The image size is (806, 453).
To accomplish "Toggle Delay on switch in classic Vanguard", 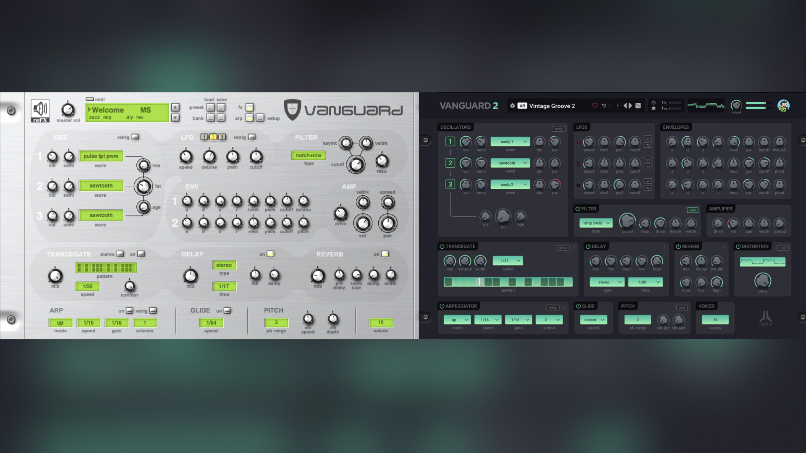I will pos(271,254).
